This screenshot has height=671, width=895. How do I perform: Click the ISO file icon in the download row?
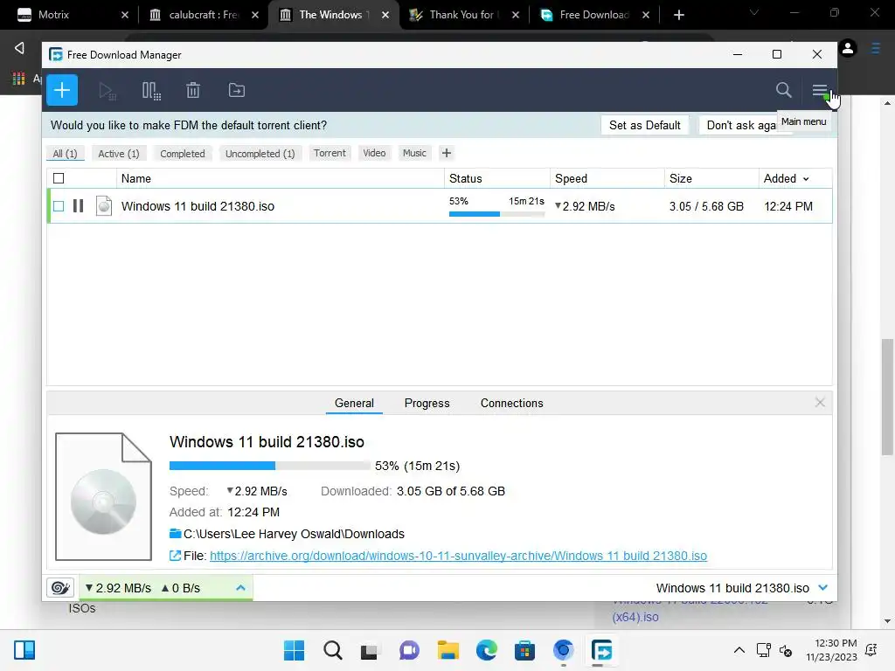click(104, 206)
